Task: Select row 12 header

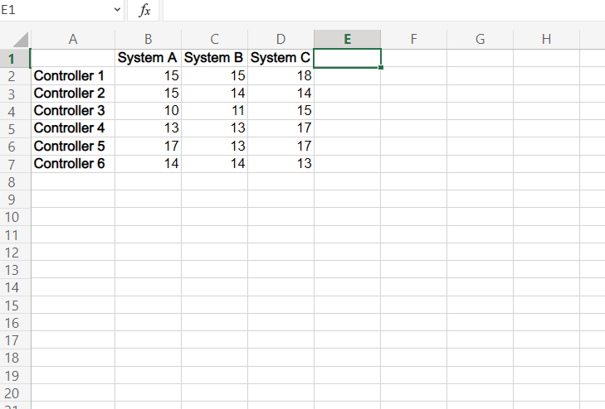Action: coord(15,253)
